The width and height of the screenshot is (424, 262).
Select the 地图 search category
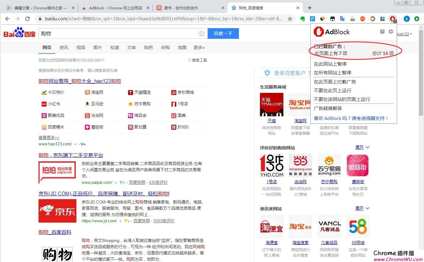[x=182, y=48]
